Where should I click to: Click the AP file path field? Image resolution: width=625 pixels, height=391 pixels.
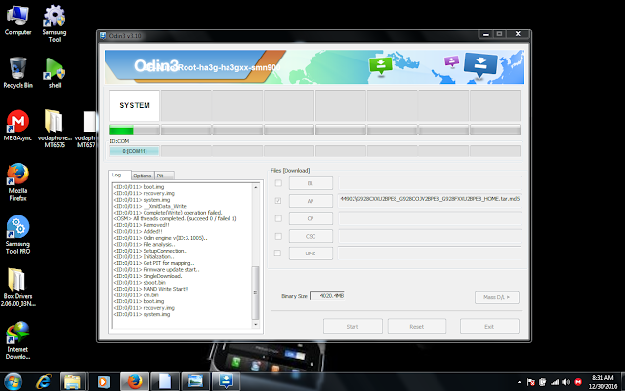430,201
